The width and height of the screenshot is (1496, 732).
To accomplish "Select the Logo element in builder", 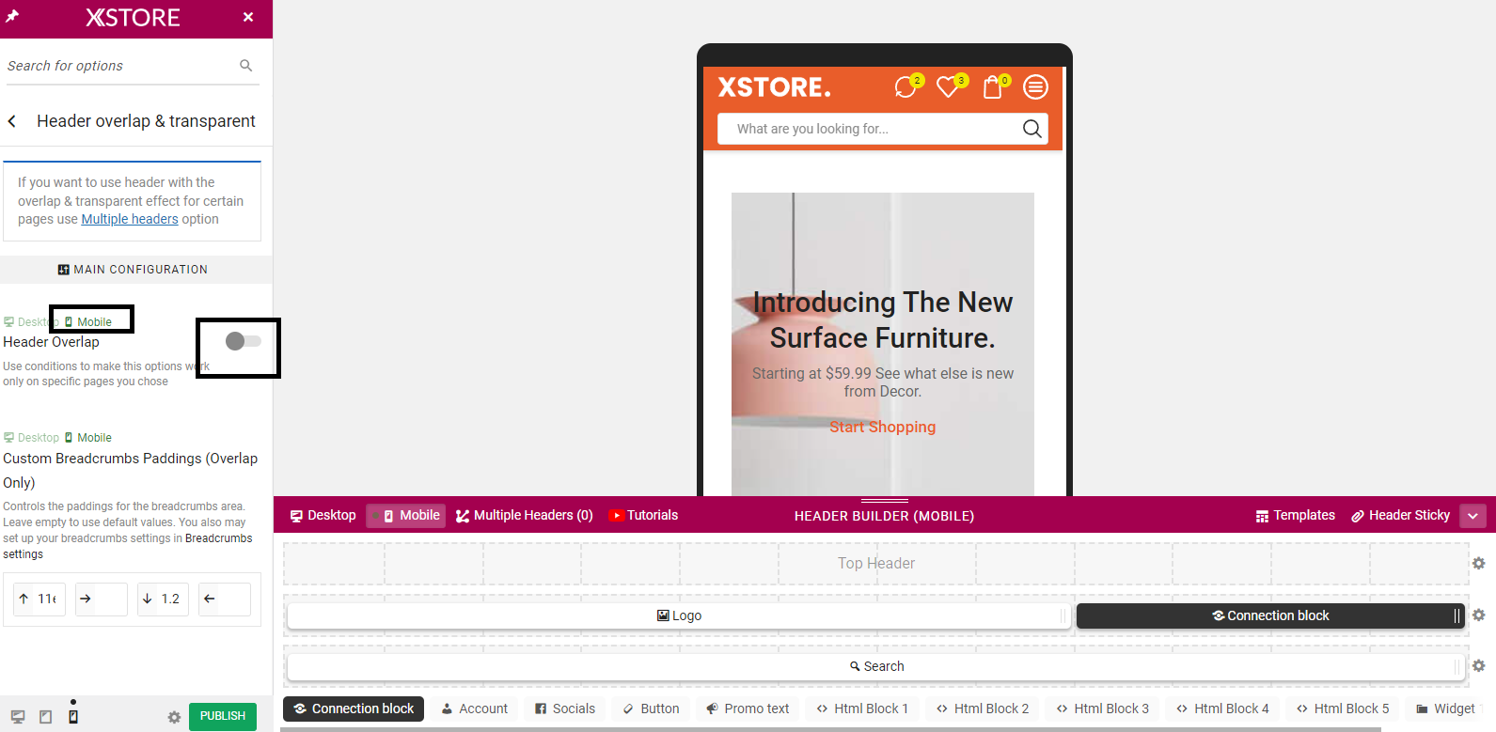I will pyautogui.click(x=679, y=615).
